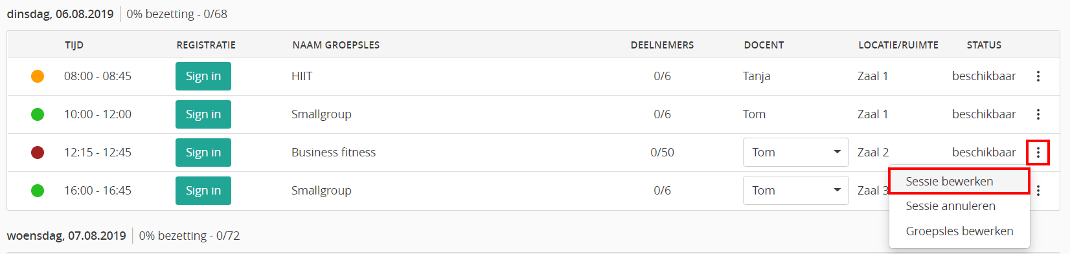Open three-dot menu for HIIT session

pyautogui.click(x=1038, y=76)
